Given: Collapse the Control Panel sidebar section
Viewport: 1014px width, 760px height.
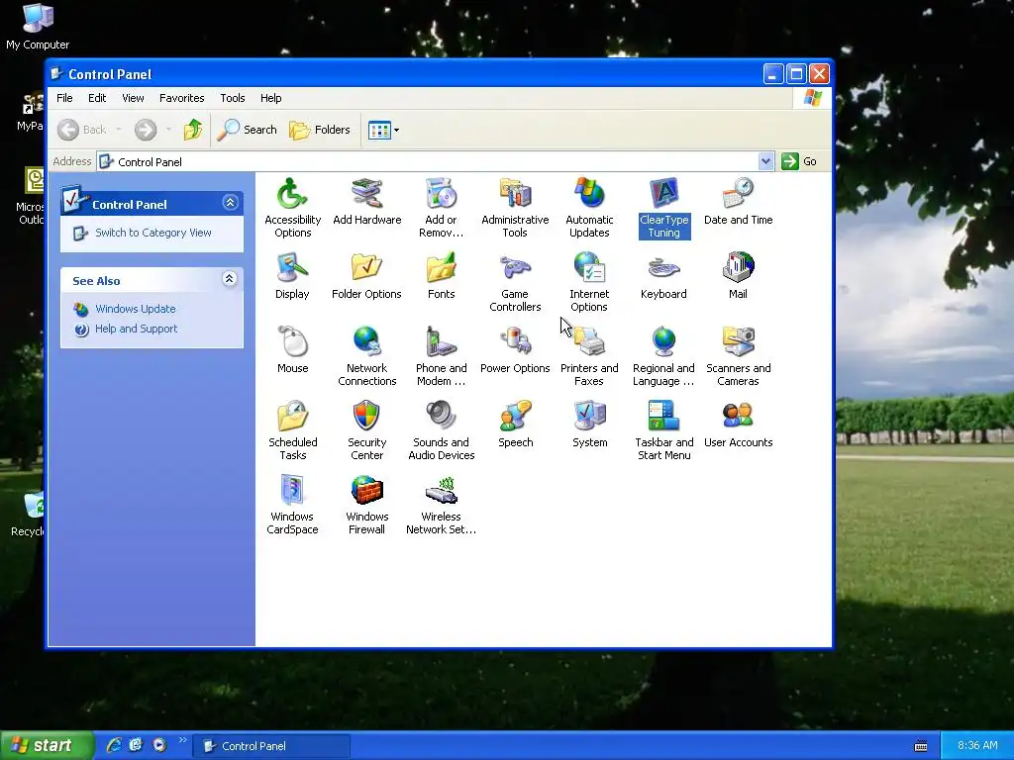Looking at the screenshot, I should pos(230,203).
